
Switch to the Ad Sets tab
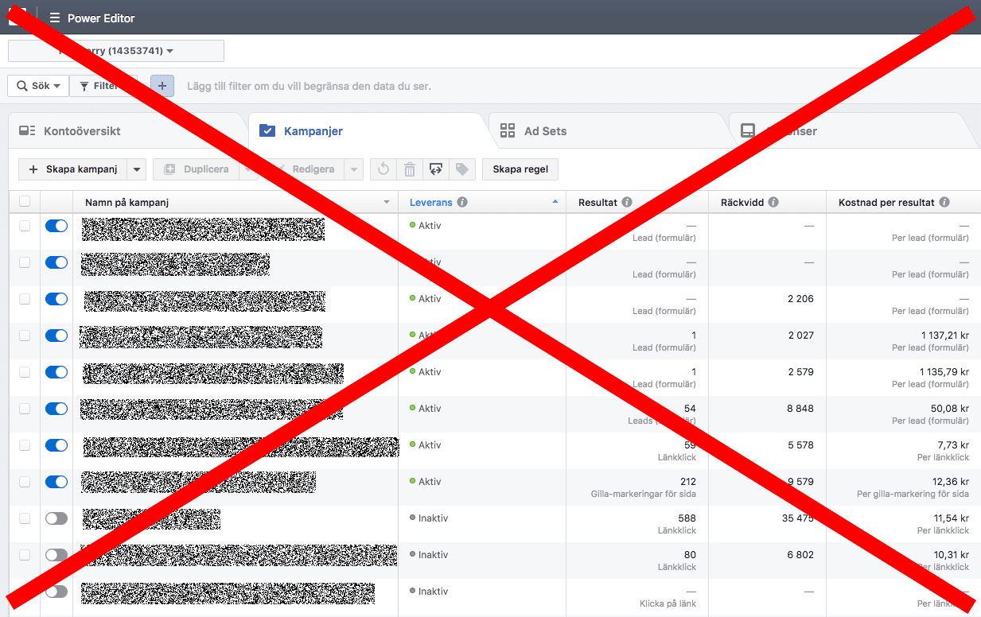coord(609,131)
